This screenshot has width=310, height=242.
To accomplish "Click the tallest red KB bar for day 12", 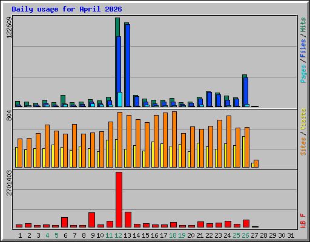I will [x=119, y=200].
